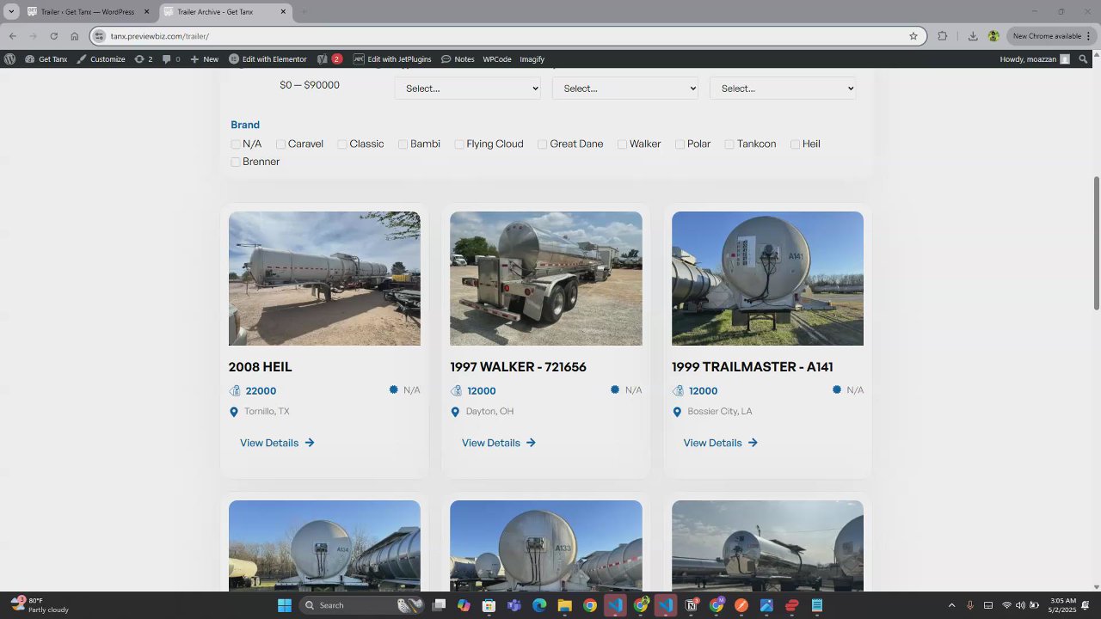Click the page vertical scrollbar thumb
Screen dimensions: 1101x619
pyautogui.click(x=1097, y=243)
